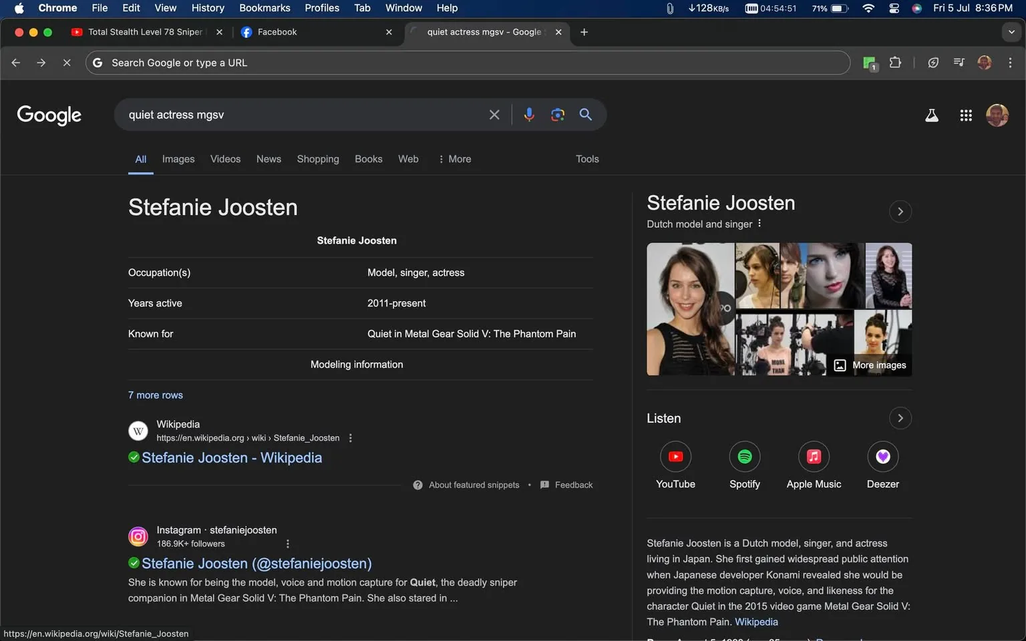Open the 'Stefanie Joosten - Wikipedia' link
Screen dimensions: 1026x641
point(231,457)
